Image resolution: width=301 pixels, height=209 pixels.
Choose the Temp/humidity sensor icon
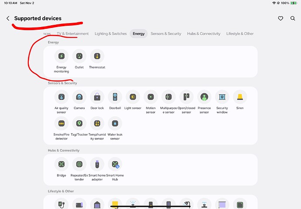point(97,123)
